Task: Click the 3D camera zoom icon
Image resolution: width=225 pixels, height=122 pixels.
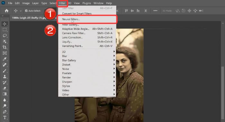Action: point(201,11)
